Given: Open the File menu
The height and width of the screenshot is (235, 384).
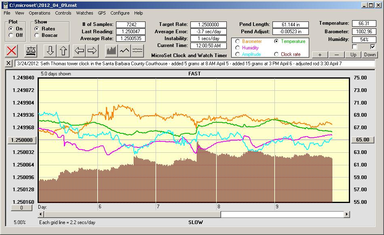Looking at the screenshot, I should pos(7,13).
